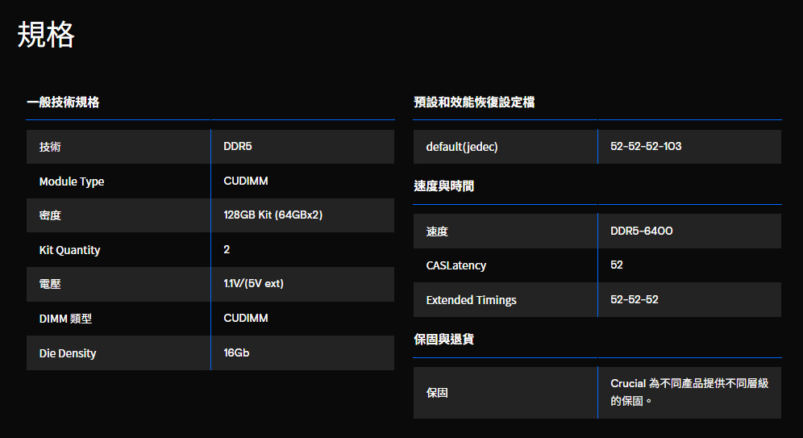
Task: Click the CASLatency label
Action: click(x=456, y=265)
